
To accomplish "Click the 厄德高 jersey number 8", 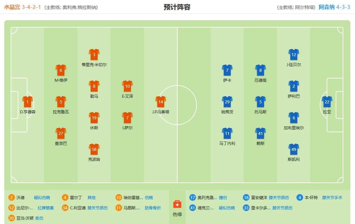I will point(261,70).
